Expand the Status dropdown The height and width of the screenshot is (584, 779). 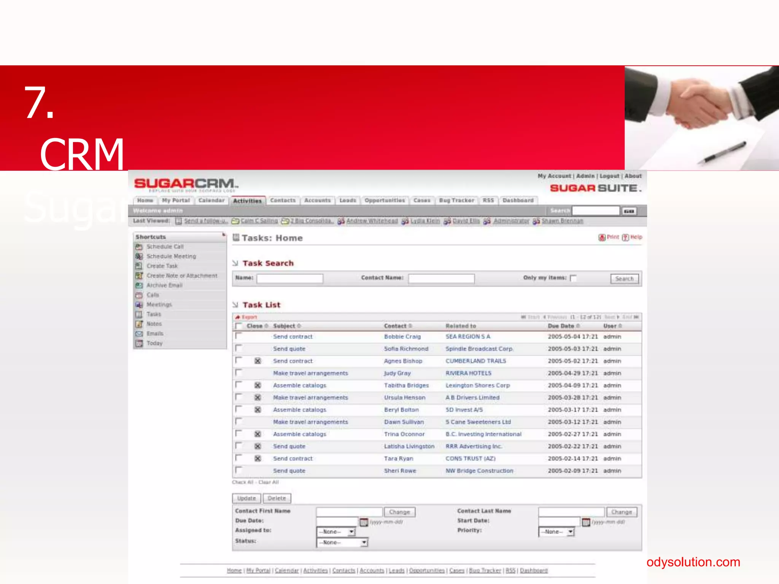[342, 542]
